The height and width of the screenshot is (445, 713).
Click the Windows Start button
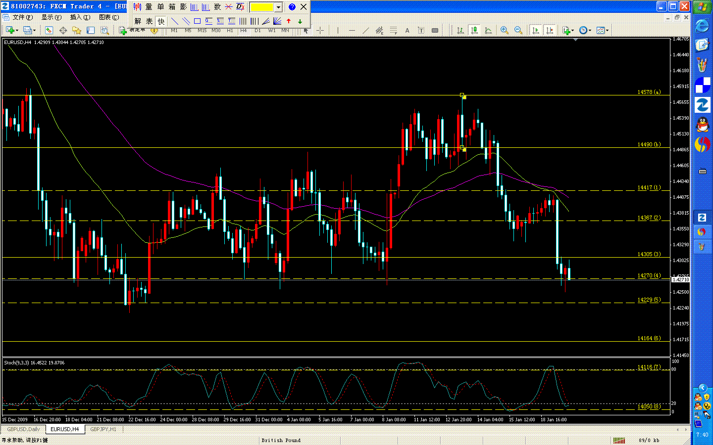tap(702, 7)
